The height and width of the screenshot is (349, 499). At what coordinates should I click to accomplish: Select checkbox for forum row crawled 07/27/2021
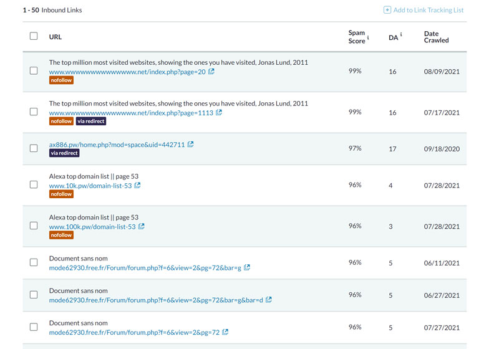[34, 327]
